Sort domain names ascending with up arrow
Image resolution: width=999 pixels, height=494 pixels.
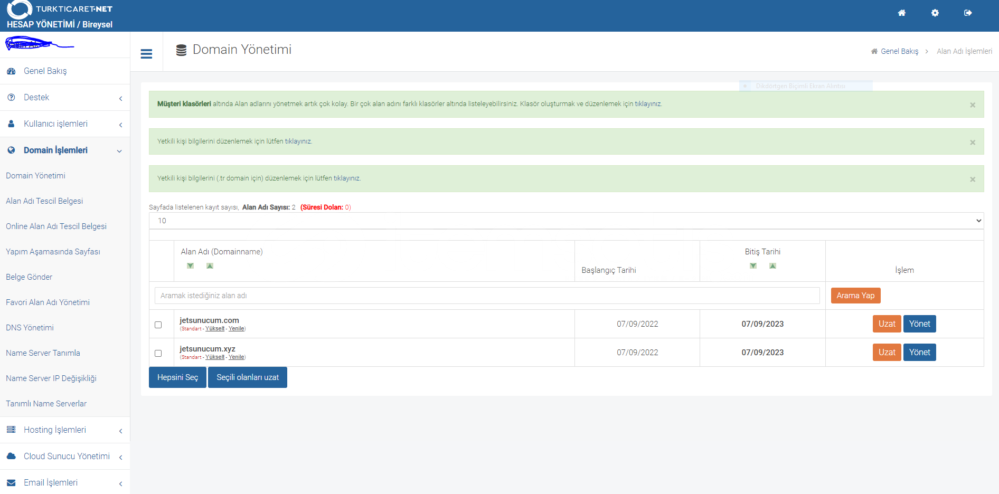pyautogui.click(x=210, y=265)
